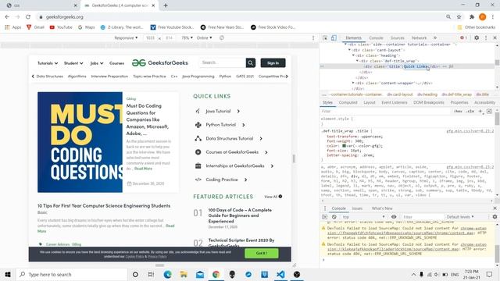500x281 pixels.
Task: Open the Chrome profile avatar
Action: coord(483,17)
